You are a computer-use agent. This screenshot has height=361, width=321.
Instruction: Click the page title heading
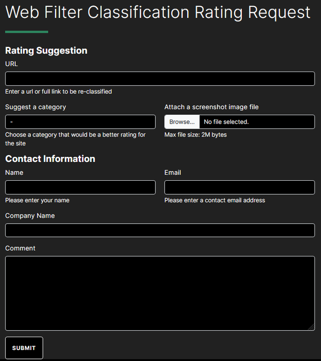coord(158,12)
